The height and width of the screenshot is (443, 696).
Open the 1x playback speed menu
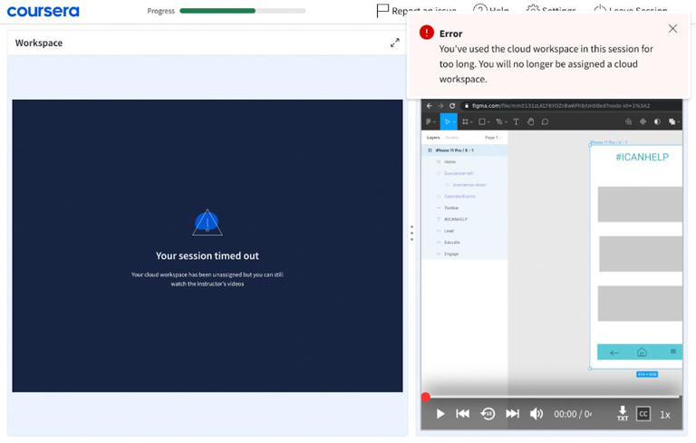665,415
